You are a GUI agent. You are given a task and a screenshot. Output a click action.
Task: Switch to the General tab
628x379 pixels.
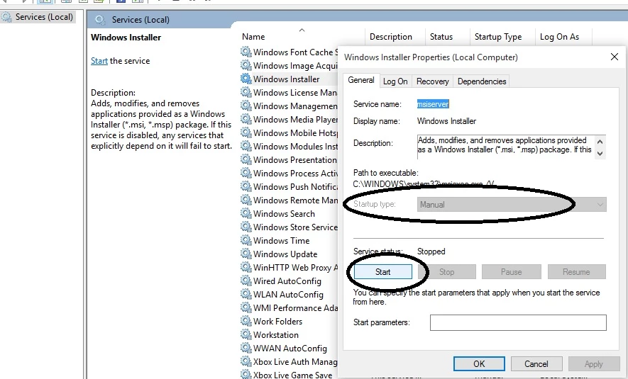click(361, 80)
